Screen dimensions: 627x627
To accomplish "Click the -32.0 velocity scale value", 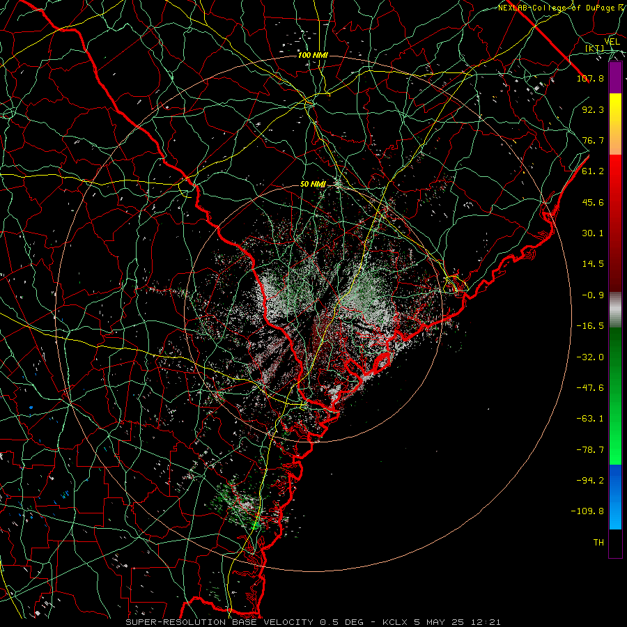I will coord(590,357).
